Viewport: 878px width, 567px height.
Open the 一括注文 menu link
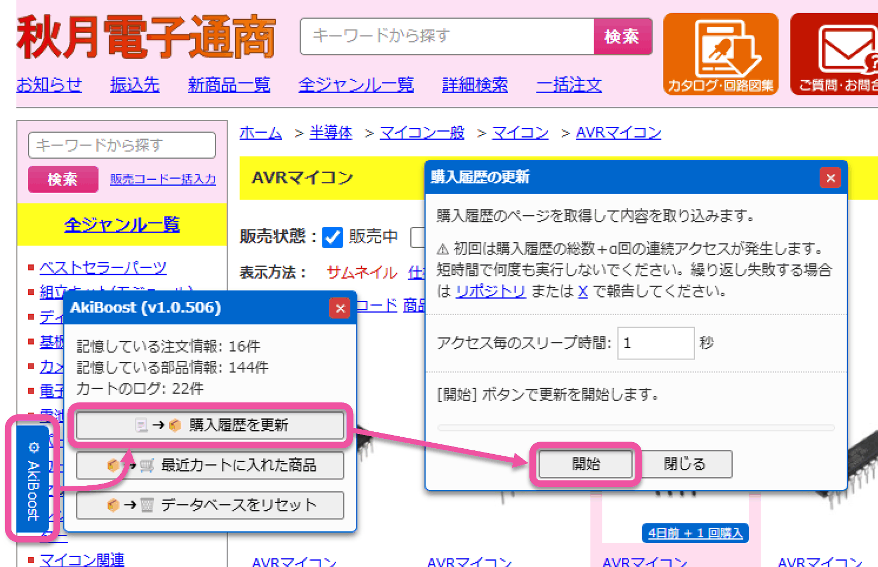point(569,85)
